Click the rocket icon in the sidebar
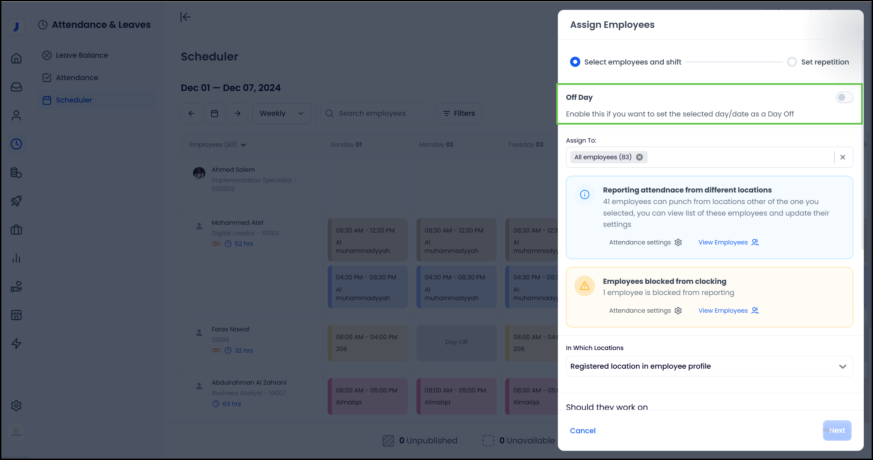This screenshot has height=460, width=873. [16, 201]
